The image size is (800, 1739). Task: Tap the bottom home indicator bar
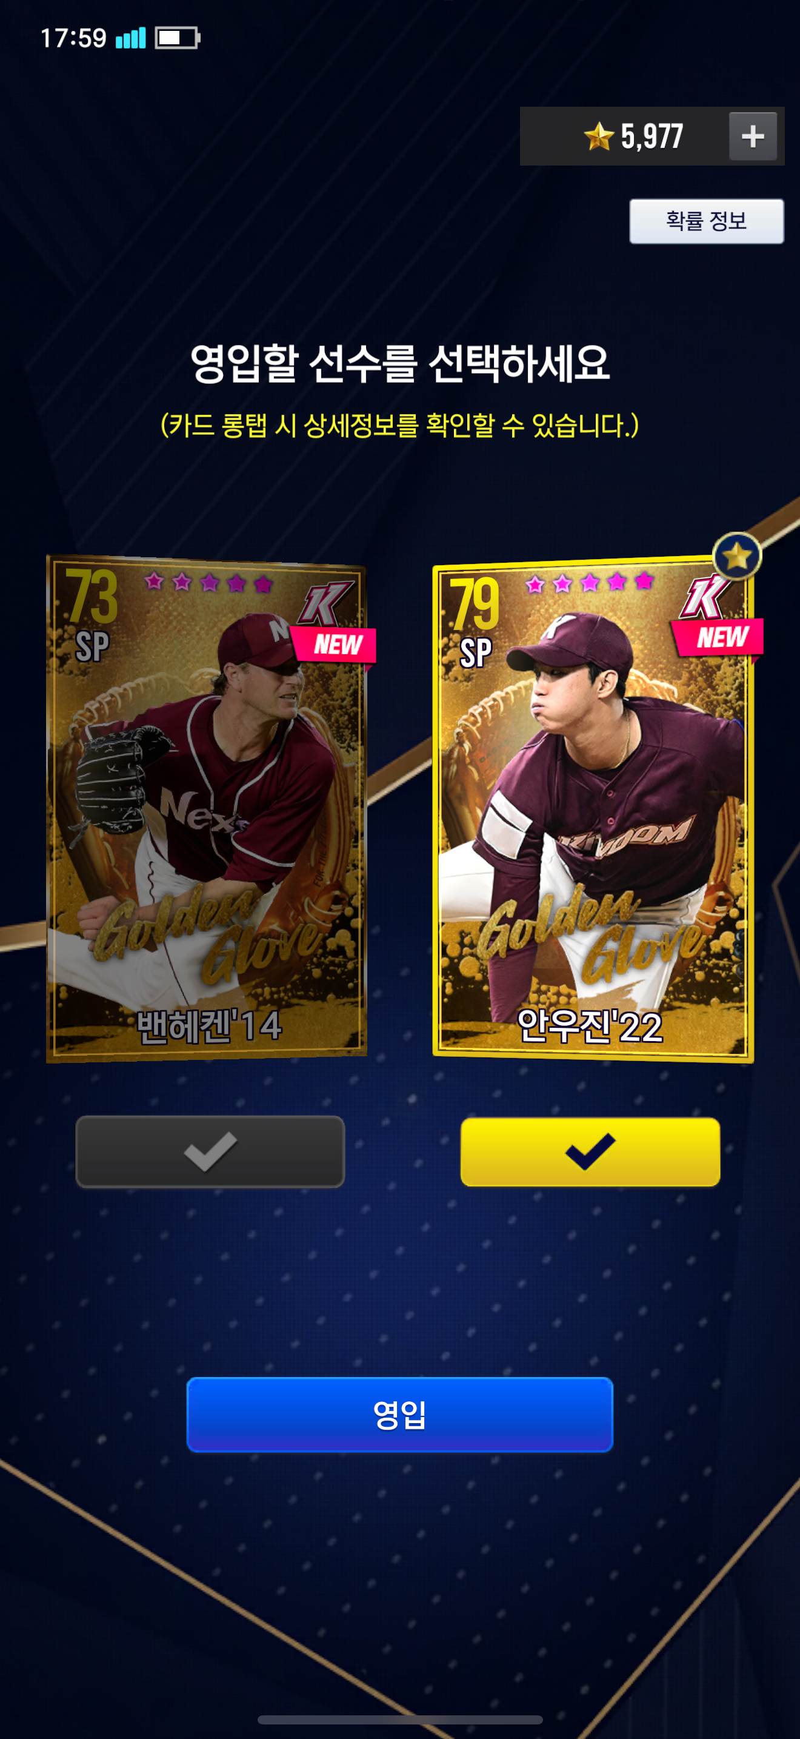click(x=400, y=1720)
